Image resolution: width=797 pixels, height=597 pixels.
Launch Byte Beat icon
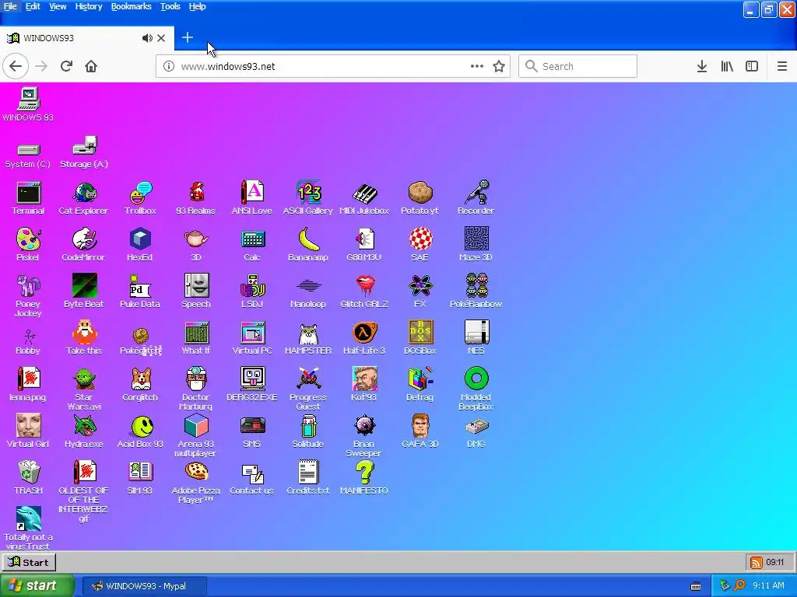[84, 292]
